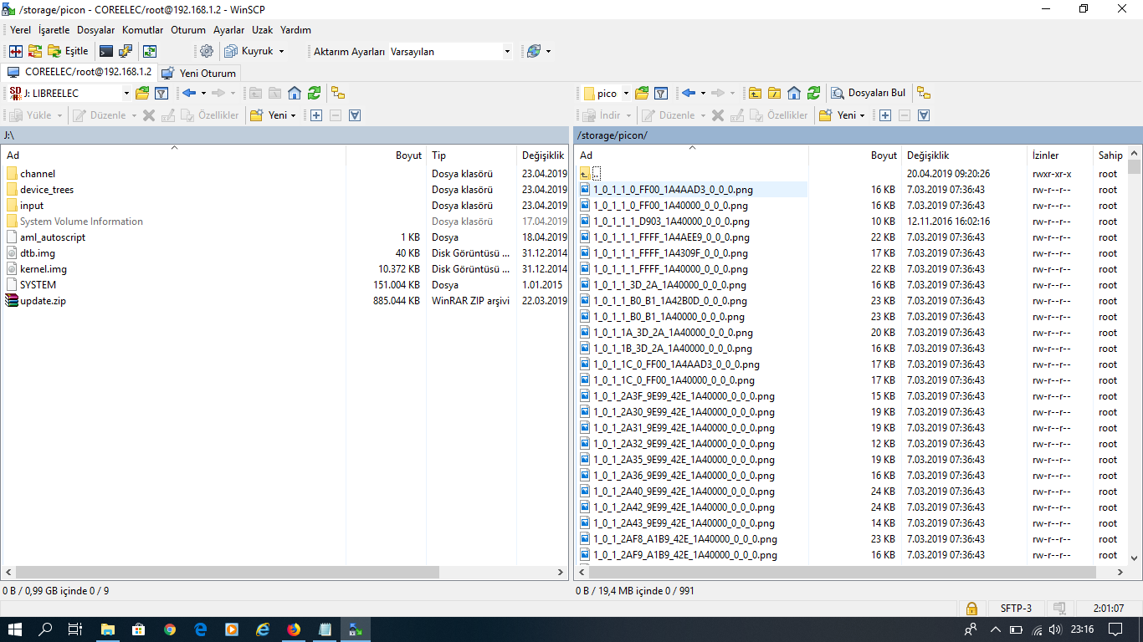
Task: Select update.zip in the local panel
Action: click(43, 301)
